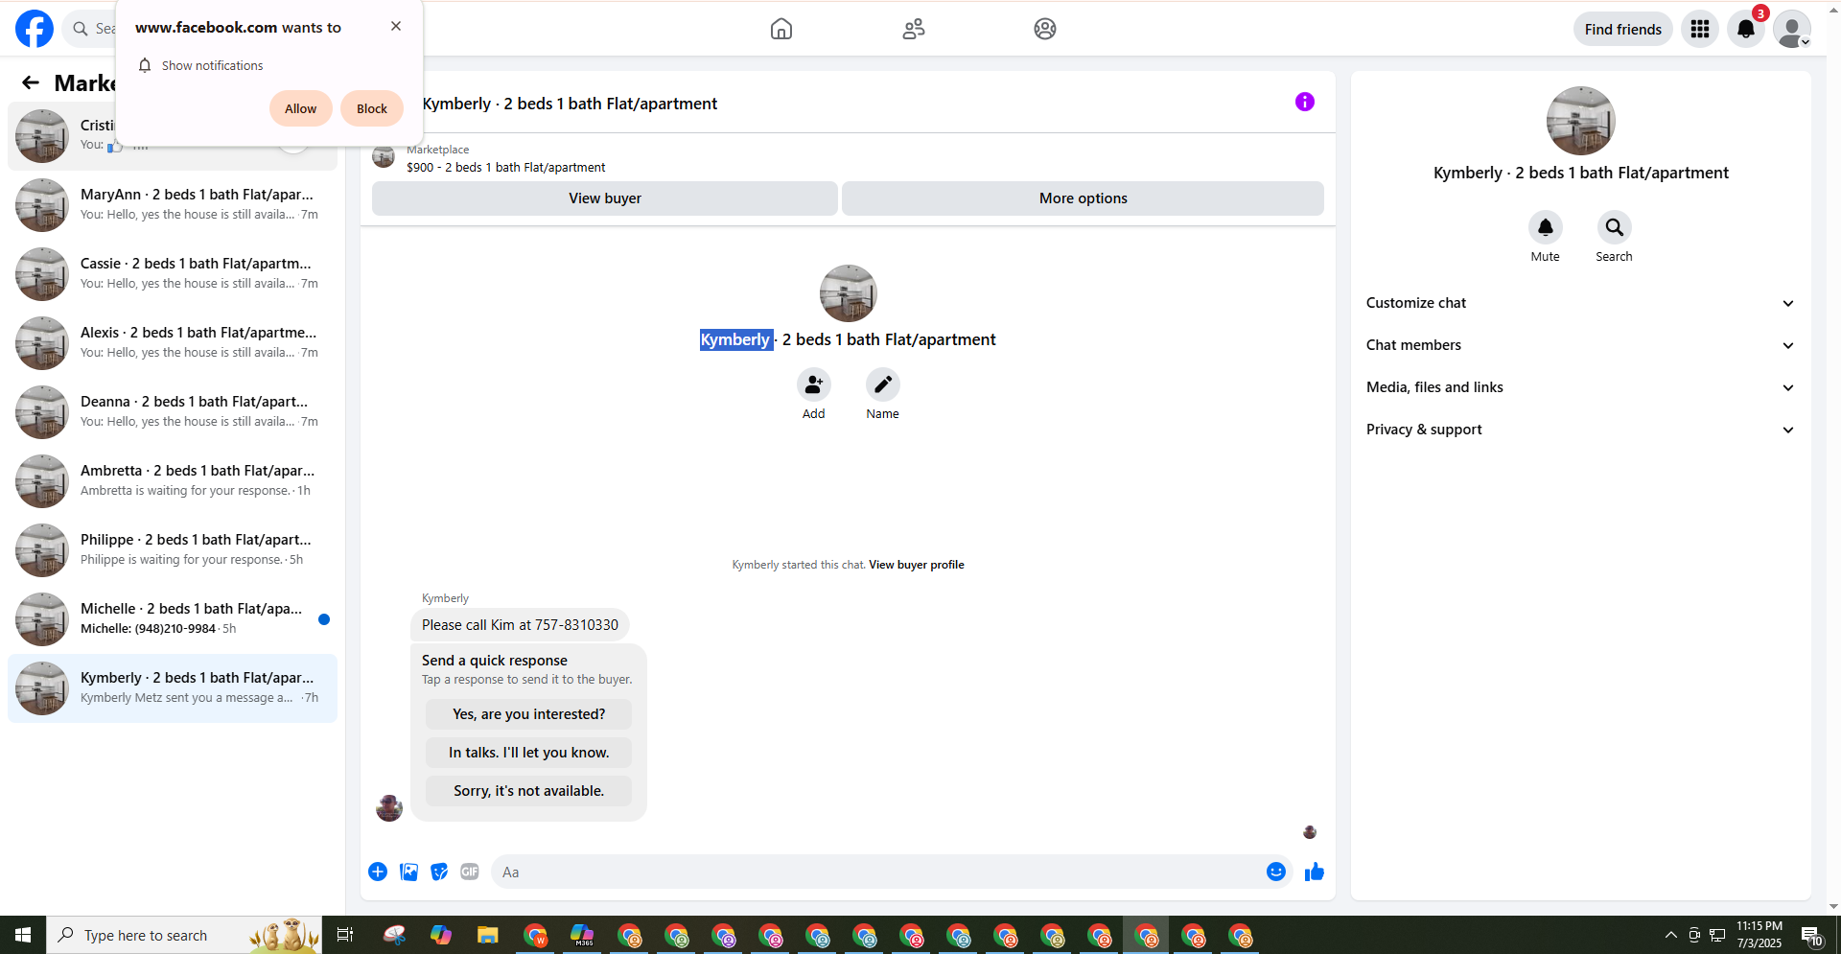Block Facebook notifications
1841x954 pixels.
point(372,108)
